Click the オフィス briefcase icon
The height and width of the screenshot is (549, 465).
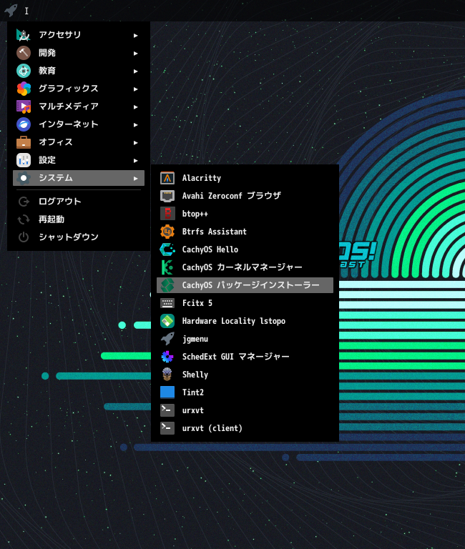24,142
